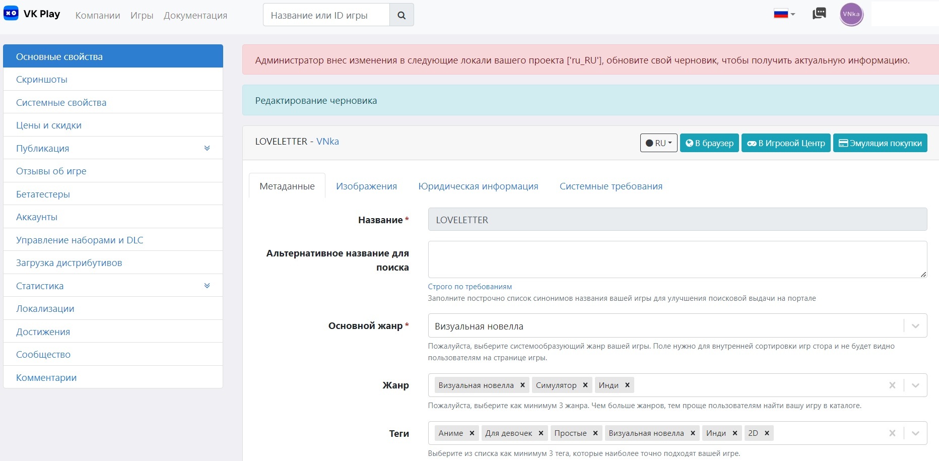Open Игры in top navigation

pyautogui.click(x=142, y=16)
